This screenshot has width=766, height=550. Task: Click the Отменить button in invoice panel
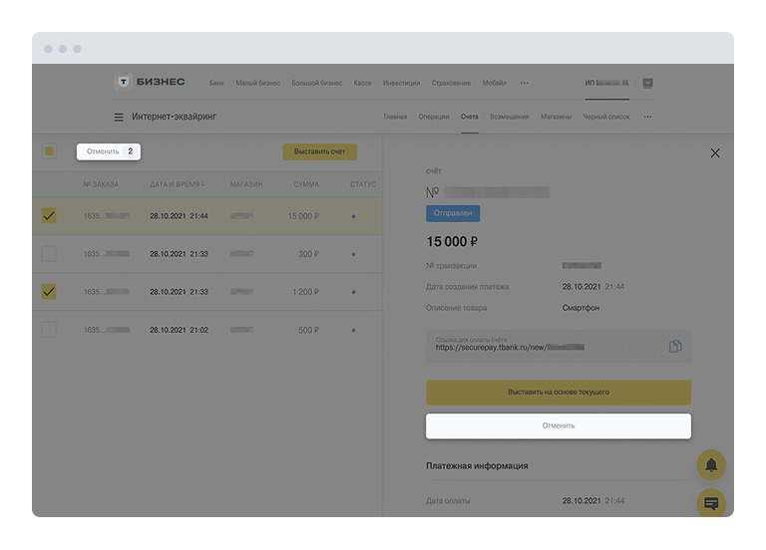559,426
